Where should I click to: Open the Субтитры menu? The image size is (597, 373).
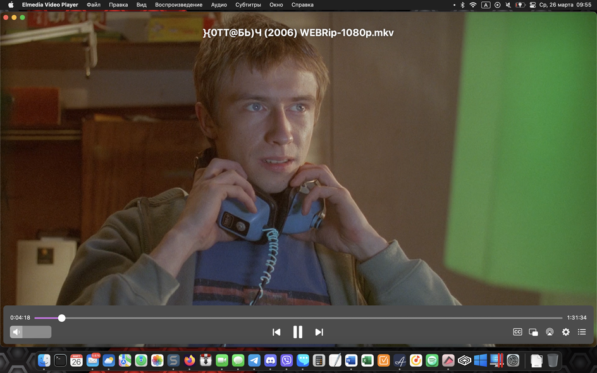point(248,5)
